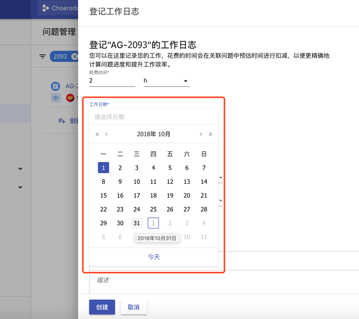Image resolution: width=359 pixels, height=319 pixels.
Task: Go to next month arrow
Action: pyautogui.click(x=201, y=134)
